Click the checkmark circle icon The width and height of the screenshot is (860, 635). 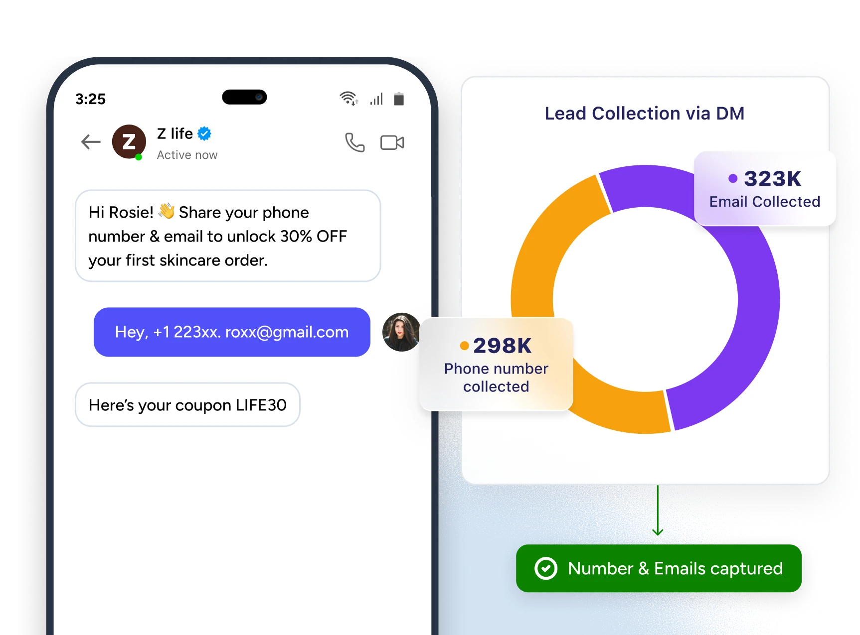[x=545, y=568]
